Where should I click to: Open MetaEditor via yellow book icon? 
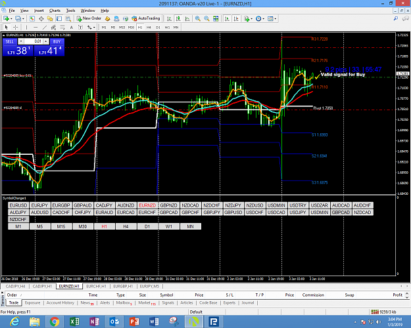pos(107,18)
